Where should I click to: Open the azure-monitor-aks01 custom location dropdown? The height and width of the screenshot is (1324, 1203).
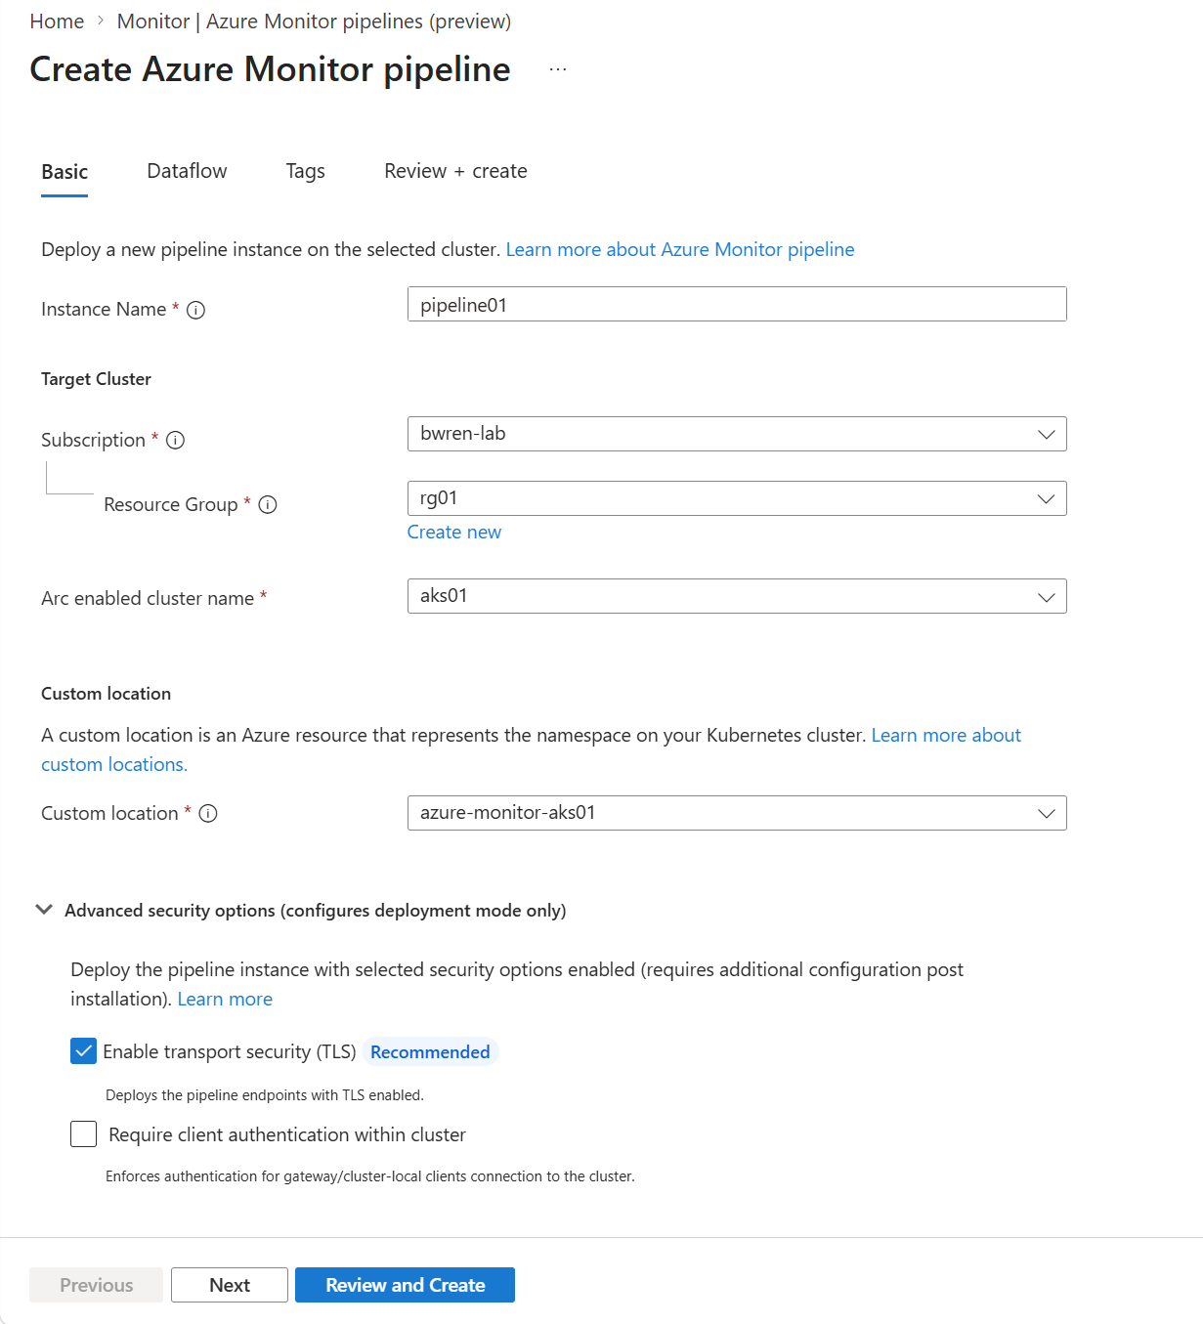(x=737, y=813)
